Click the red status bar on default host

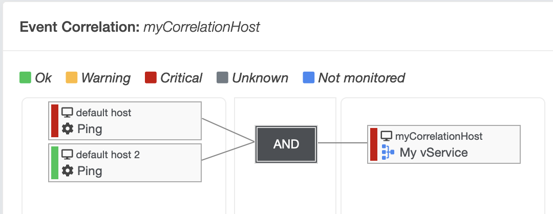point(55,121)
